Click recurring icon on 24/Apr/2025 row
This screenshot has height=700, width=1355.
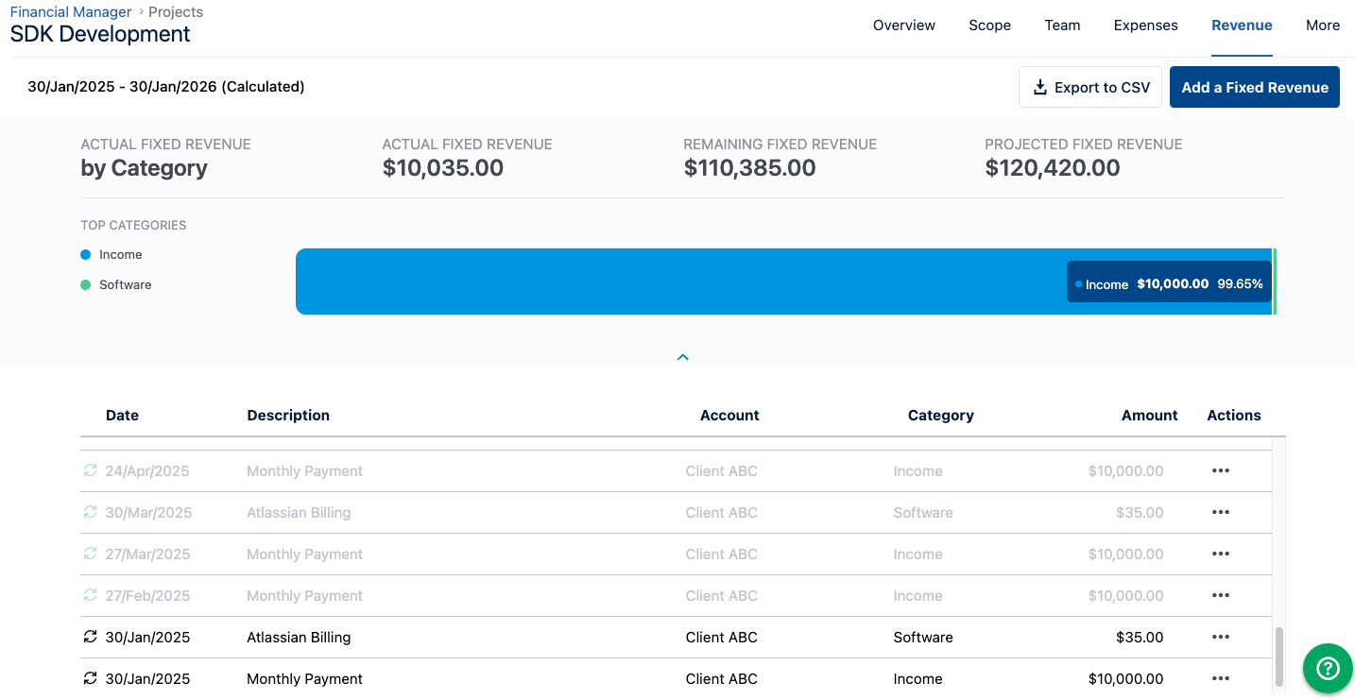pyautogui.click(x=90, y=471)
